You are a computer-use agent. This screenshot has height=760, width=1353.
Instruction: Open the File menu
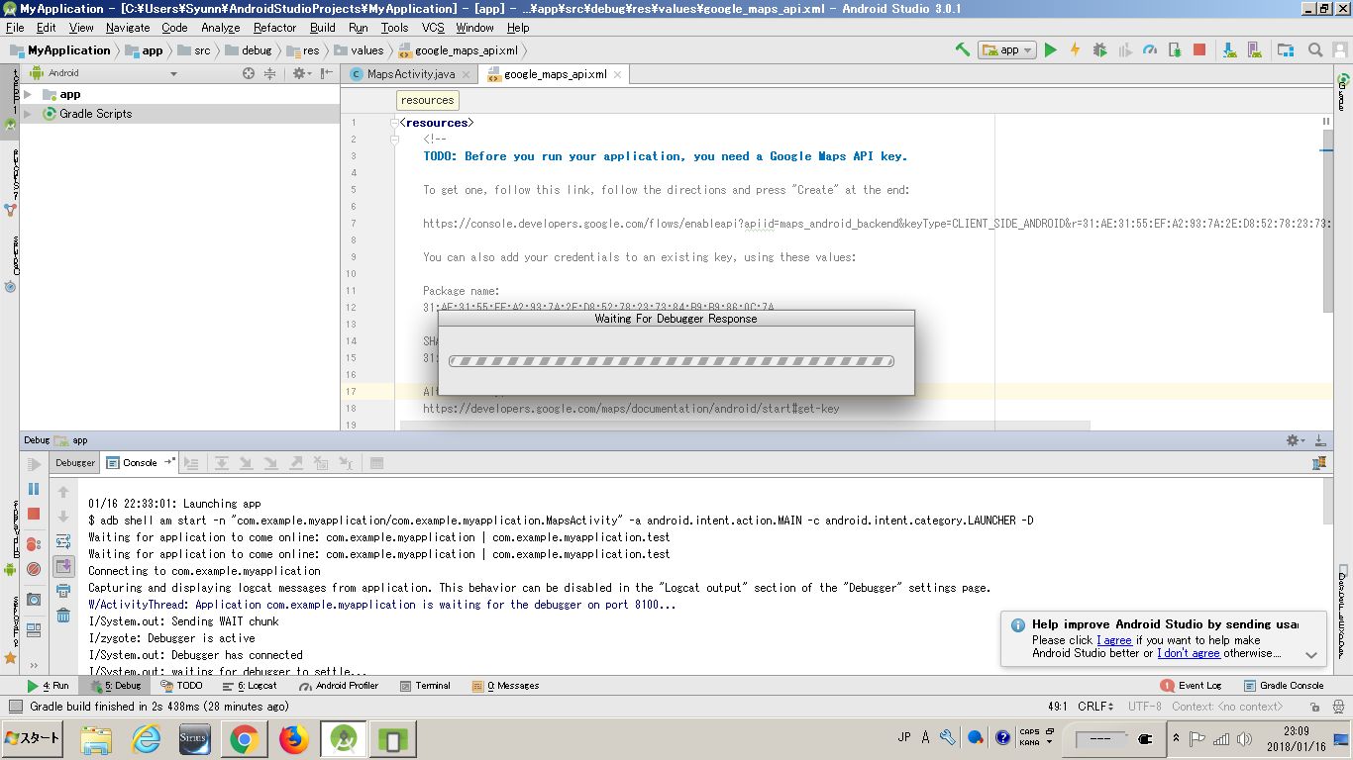click(x=15, y=28)
